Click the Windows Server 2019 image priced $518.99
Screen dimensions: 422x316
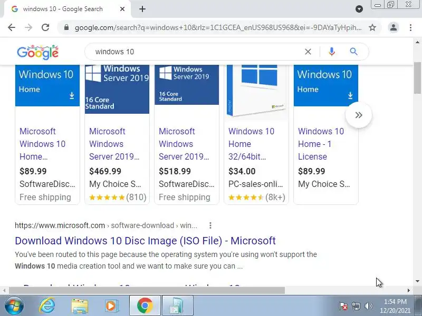point(187,85)
